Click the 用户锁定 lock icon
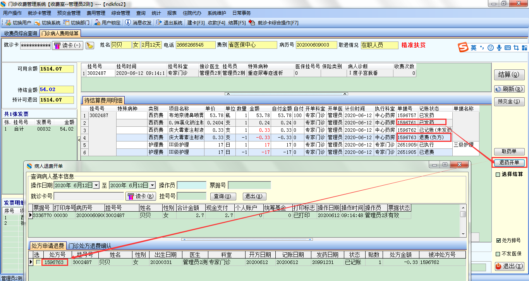Screen dimensions: 529x281 pos(97,23)
